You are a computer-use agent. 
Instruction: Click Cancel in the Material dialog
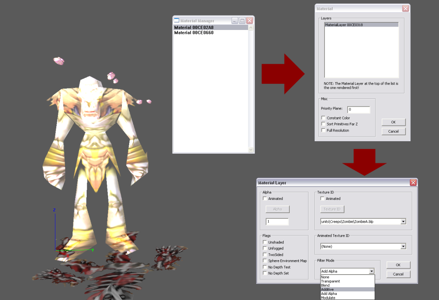pos(394,131)
